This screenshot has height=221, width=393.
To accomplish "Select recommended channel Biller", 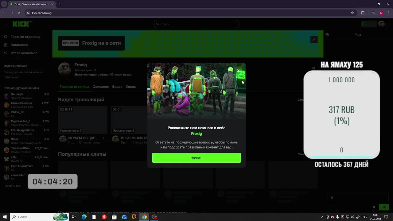I will tap(26, 141).
